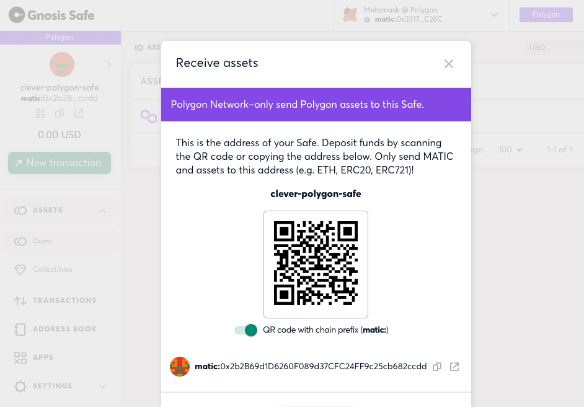Open the rows per page dropdown
This screenshot has width=584, height=407.
click(510, 149)
